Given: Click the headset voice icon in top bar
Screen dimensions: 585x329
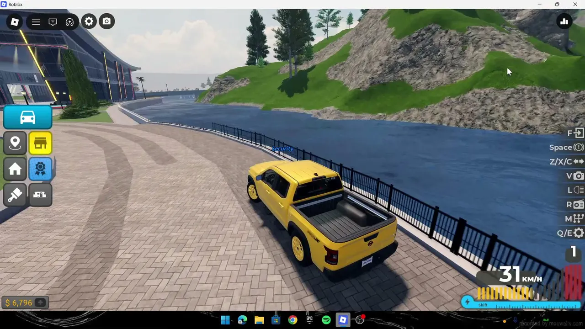Looking at the screenshot, I should coord(69,21).
